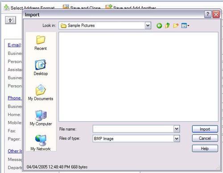
Task: Click the Mobile label in background form
Action: coord(15,123)
